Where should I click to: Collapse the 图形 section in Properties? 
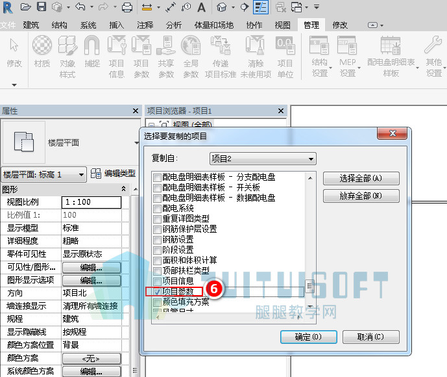click(123, 188)
